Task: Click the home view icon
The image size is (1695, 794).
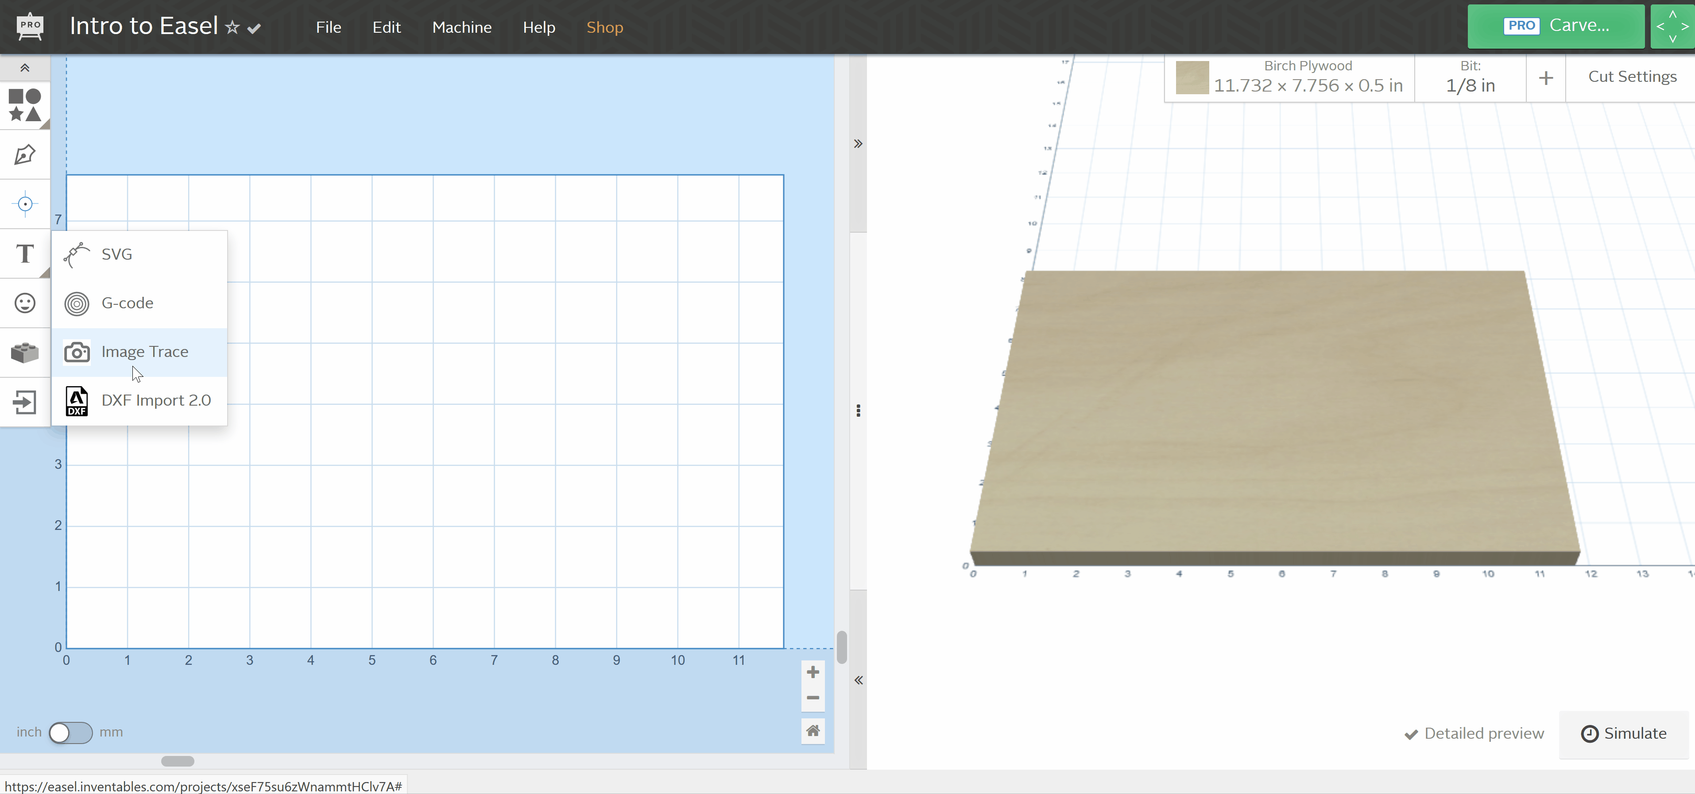Action: (813, 730)
